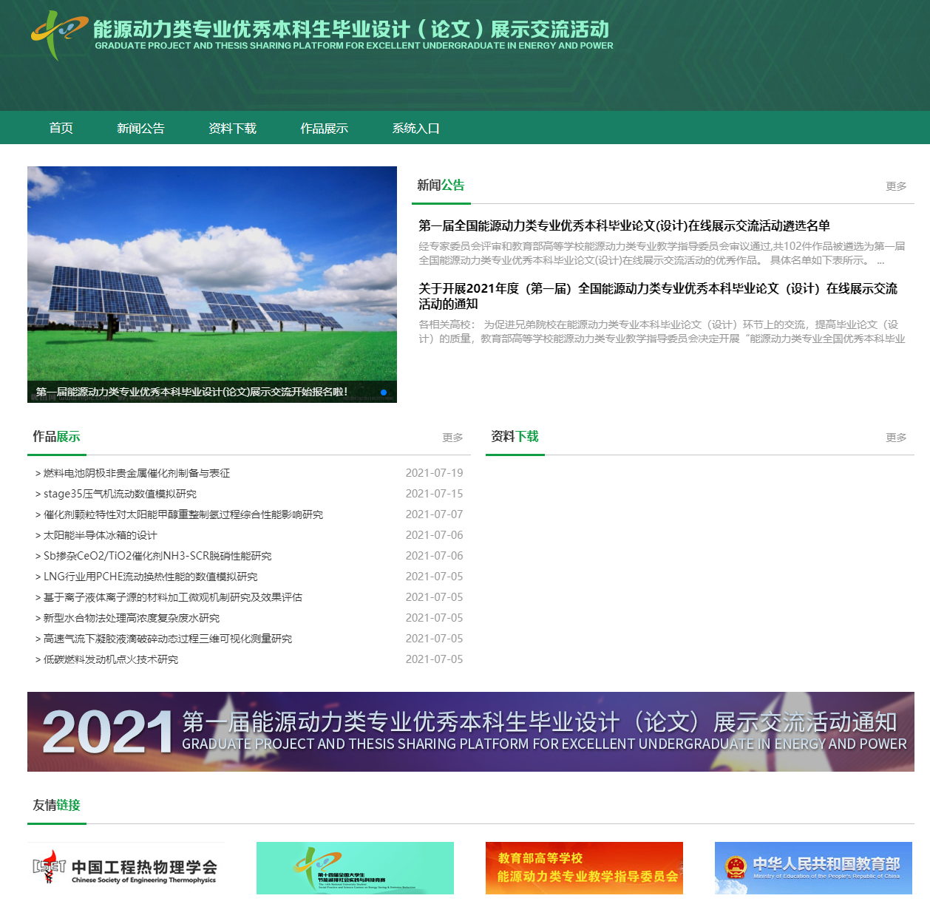Go to 资料下载 in the navigation bar
The height and width of the screenshot is (904, 930).
point(232,128)
